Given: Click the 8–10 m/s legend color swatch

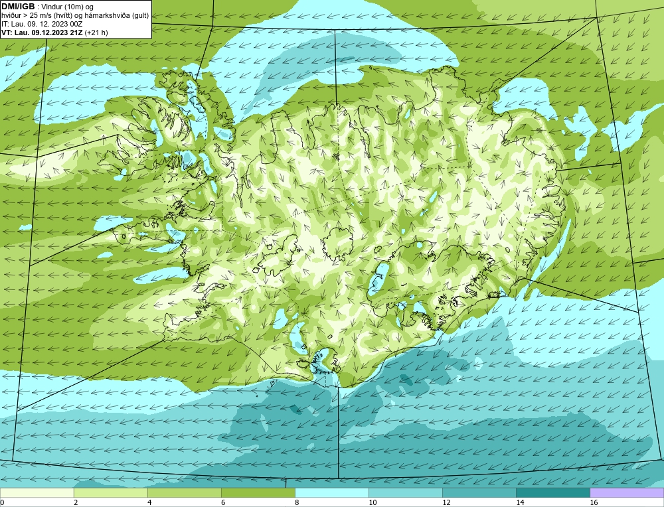Looking at the screenshot, I should tap(331, 492).
